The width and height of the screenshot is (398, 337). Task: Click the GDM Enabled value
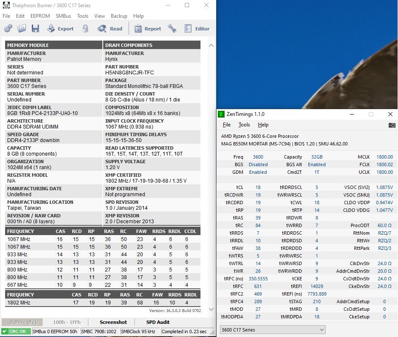coord(258,172)
